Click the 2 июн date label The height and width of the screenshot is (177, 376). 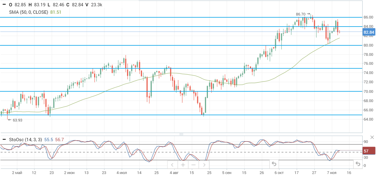(x=70, y=173)
